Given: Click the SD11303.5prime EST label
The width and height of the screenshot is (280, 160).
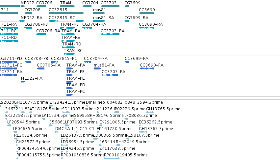Looking at the screenshot, I should coord(79,109).
